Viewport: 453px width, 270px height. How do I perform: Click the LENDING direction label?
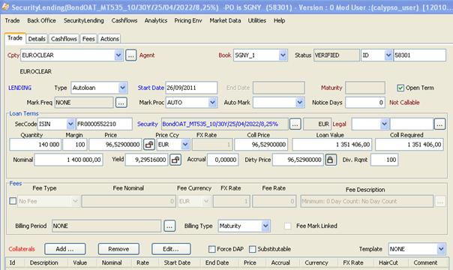pyautogui.click(x=20, y=88)
